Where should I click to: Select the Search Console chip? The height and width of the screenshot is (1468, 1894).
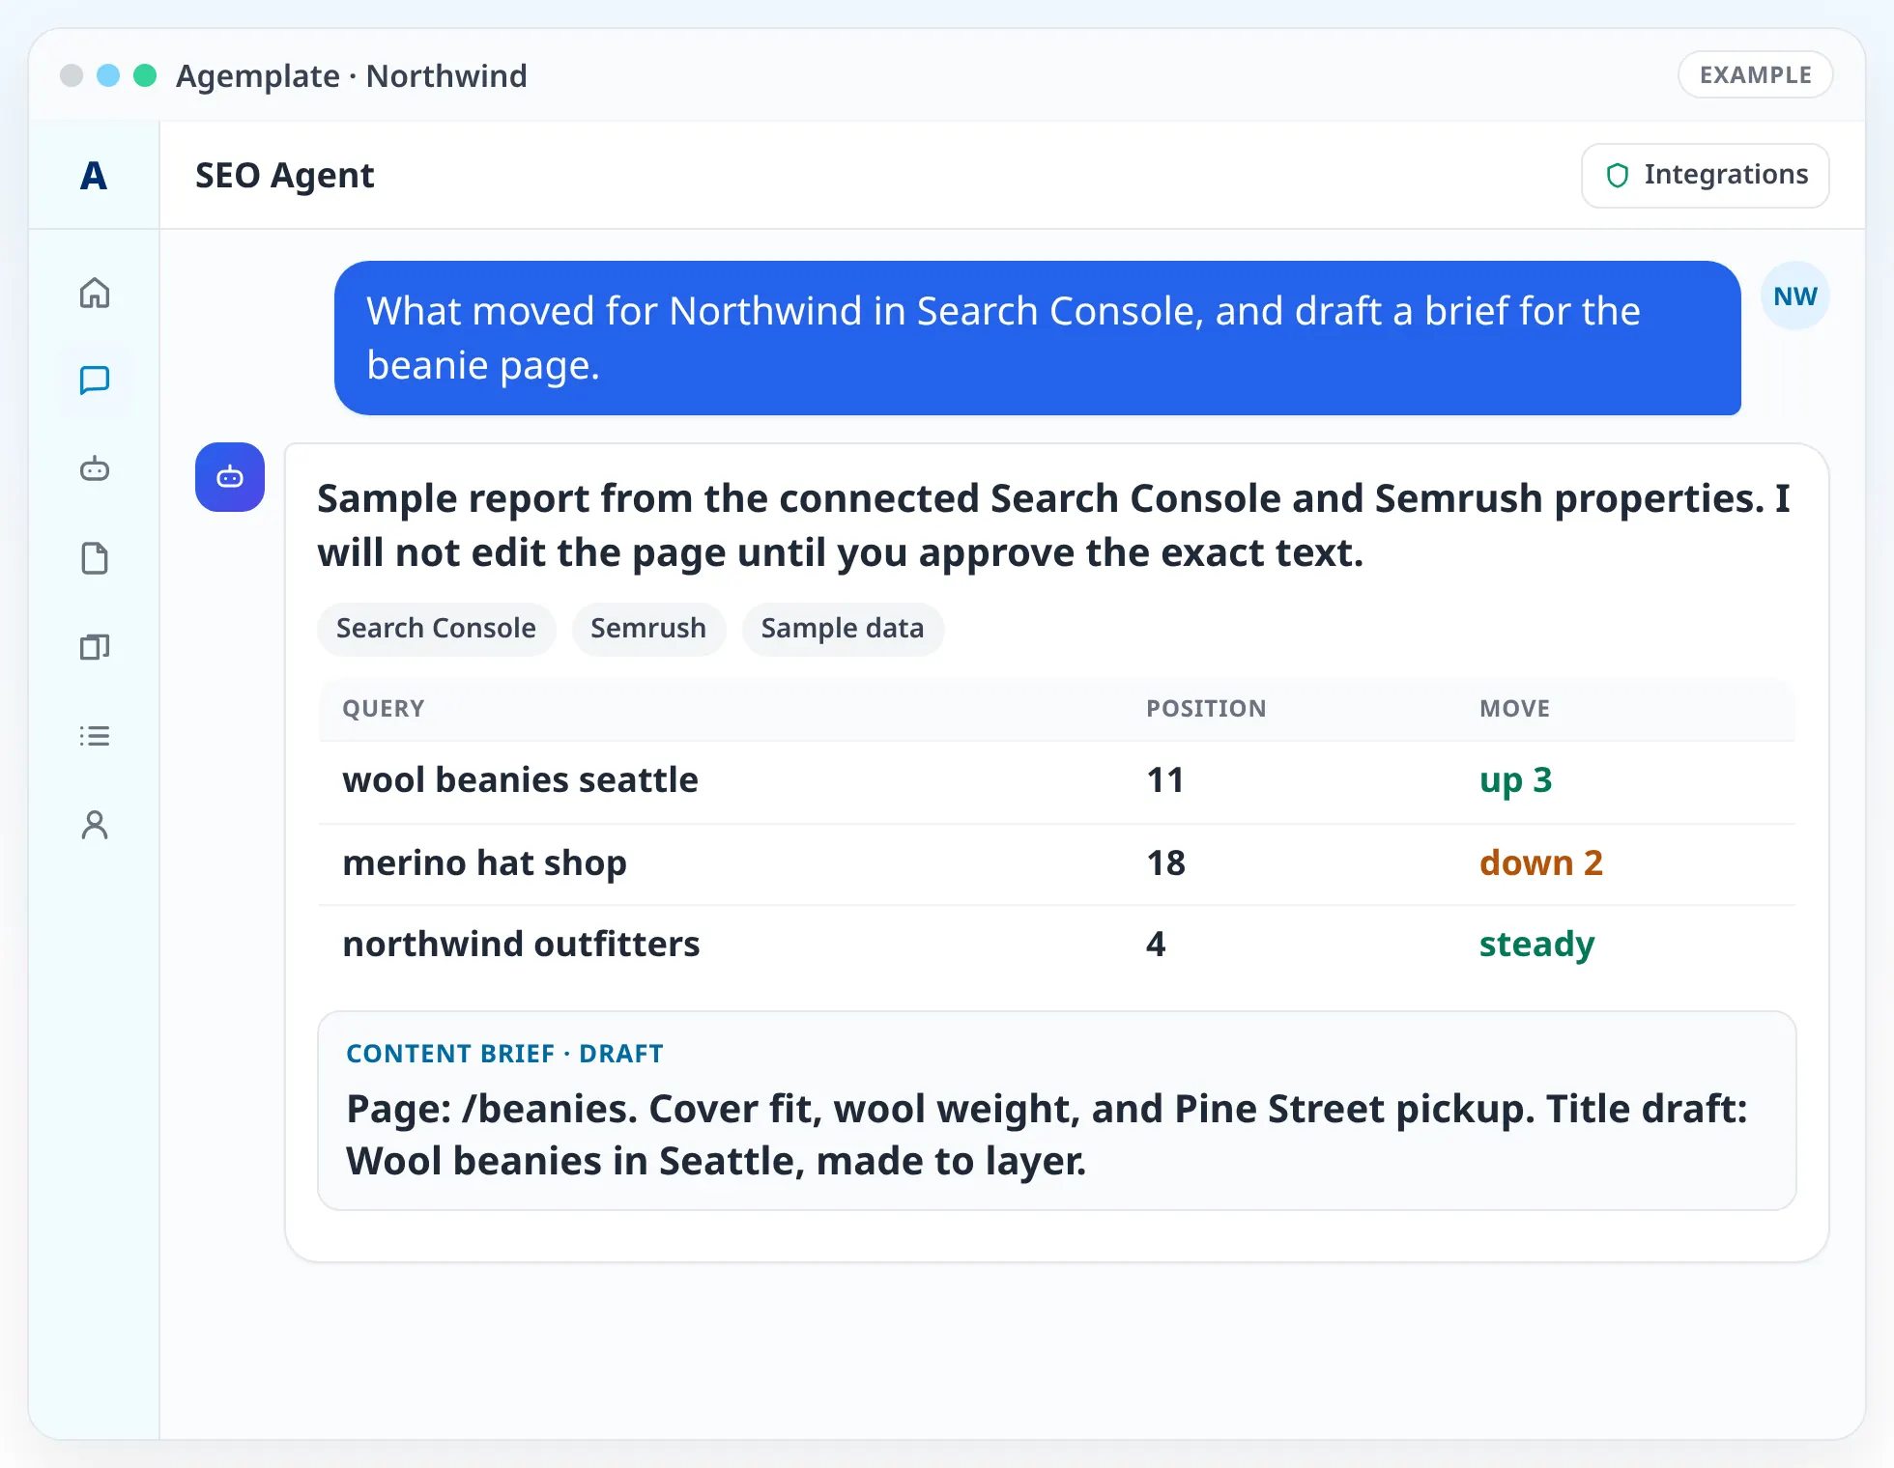point(436,629)
